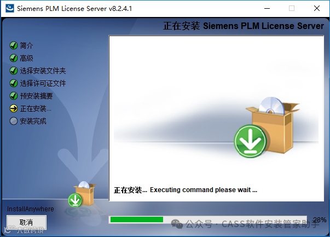Click the green checkmark beside 高级
This screenshot has width=330, height=237.
coord(14,58)
